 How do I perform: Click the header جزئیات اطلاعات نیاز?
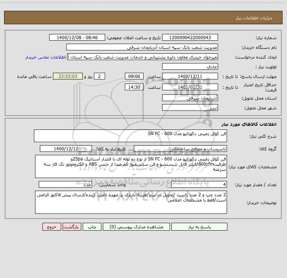(254, 18)
